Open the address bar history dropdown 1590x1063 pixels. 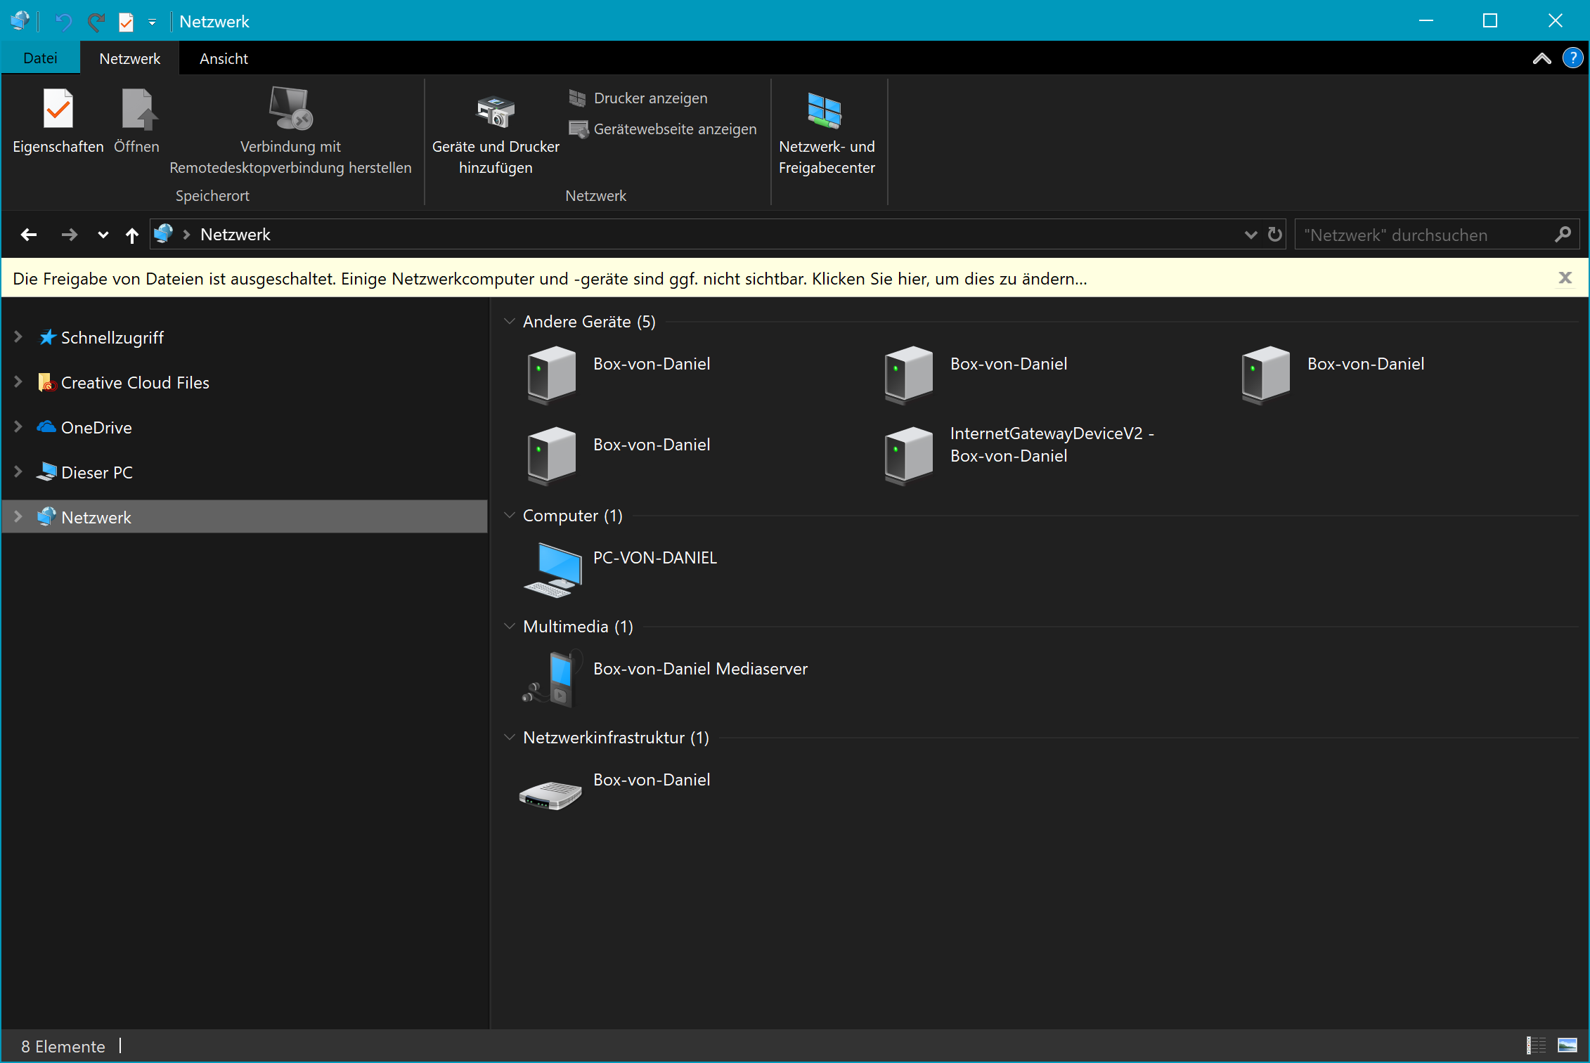(1250, 235)
